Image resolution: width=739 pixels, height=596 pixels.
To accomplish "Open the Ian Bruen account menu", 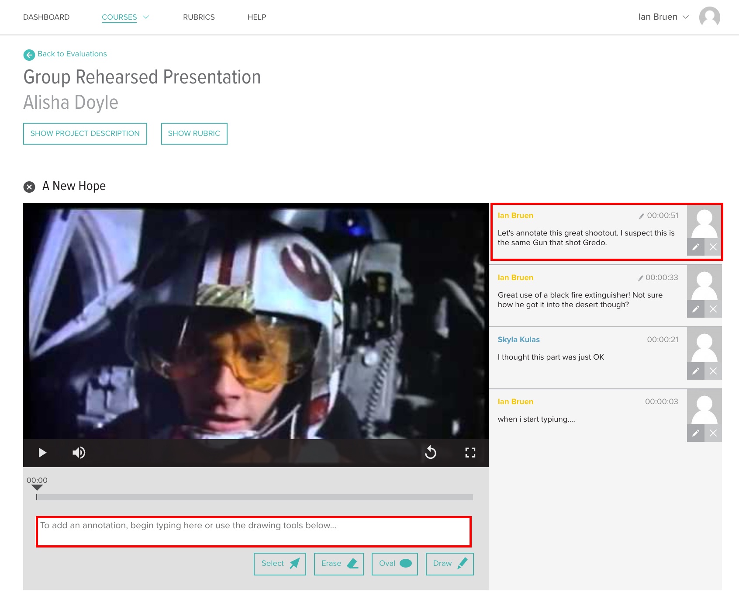I will coord(663,17).
